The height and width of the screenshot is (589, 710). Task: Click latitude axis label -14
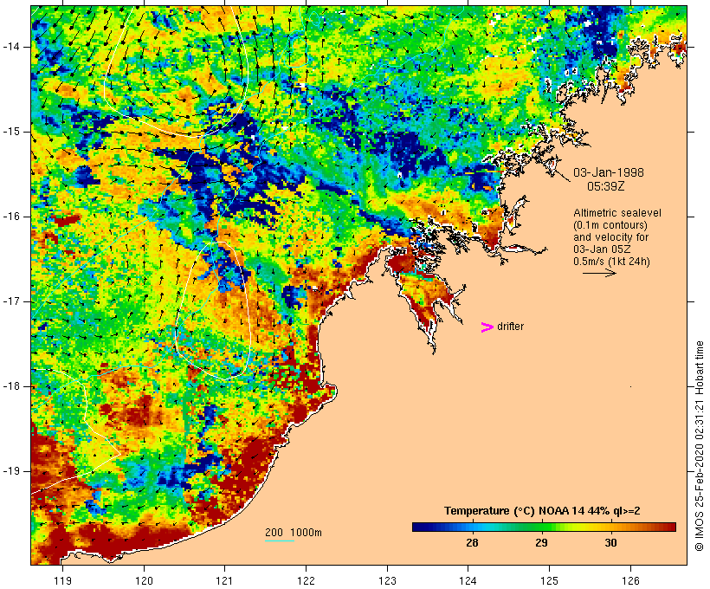click(11, 47)
